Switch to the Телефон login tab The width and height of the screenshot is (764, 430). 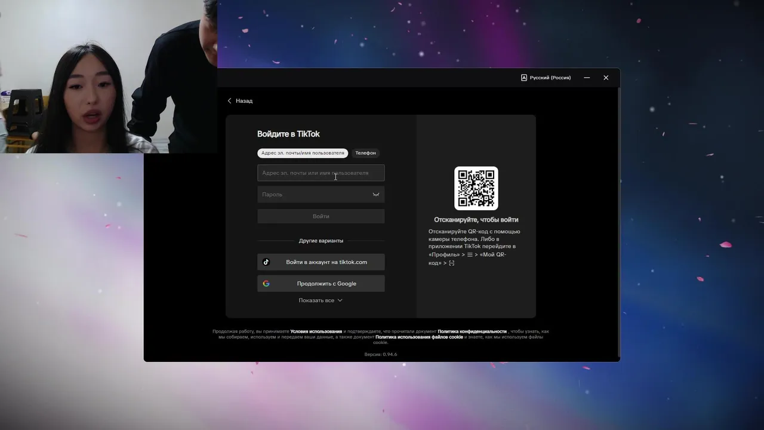(x=365, y=153)
